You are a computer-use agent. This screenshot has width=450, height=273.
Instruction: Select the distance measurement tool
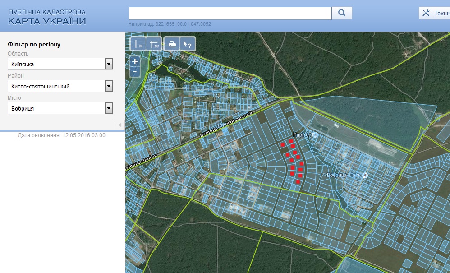pyautogui.click(x=138, y=44)
